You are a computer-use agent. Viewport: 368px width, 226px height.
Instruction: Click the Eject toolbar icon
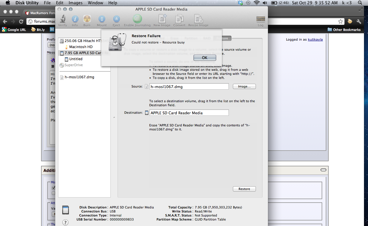point(116,19)
